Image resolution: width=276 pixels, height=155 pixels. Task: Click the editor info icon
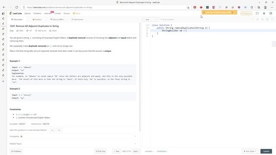tap(253, 19)
